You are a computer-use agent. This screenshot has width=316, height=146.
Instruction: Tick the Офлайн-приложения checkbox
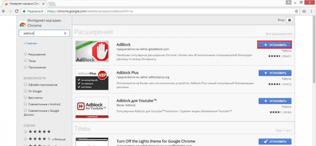coord(25,84)
